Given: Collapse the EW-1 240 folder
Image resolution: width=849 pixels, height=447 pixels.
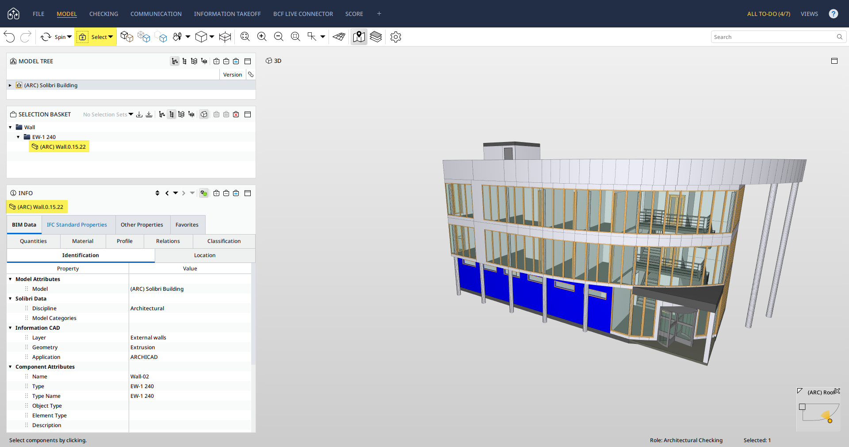Looking at the screenshot, I should (x=18, y=137).
